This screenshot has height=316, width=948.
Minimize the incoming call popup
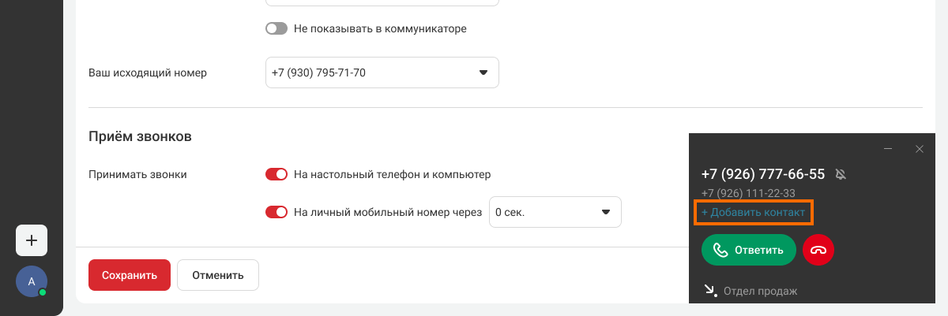[x=888, y=149]
